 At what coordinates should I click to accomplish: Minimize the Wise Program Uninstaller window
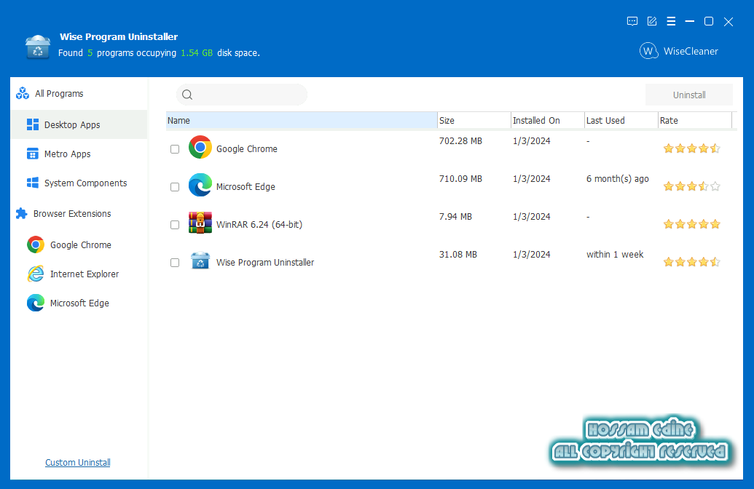pos(690,21)
